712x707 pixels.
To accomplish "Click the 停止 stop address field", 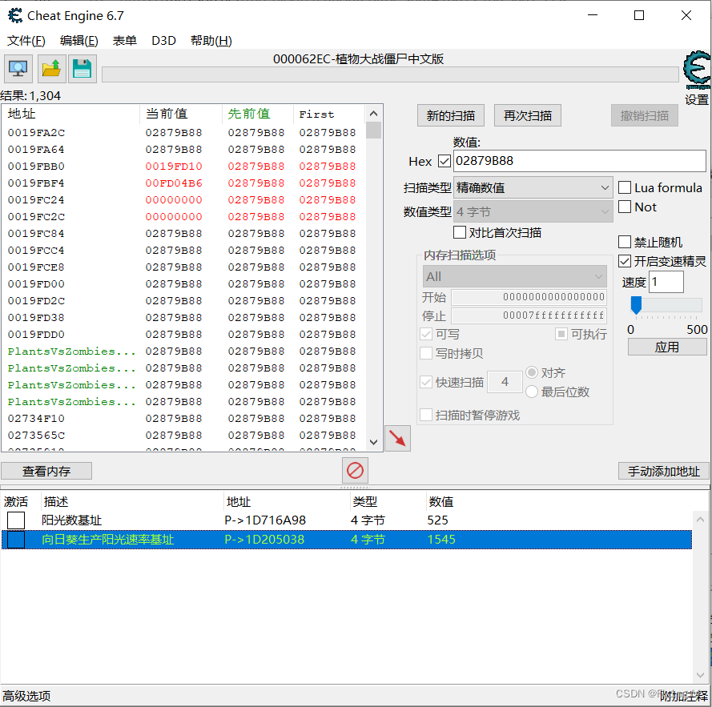I will click(529, 315).
